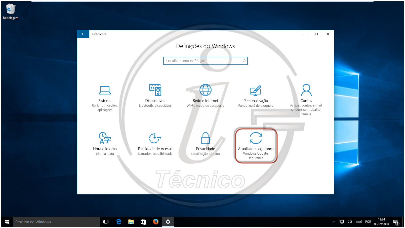The height and width of the screenshot is (228, 405).
Task: Go back using the Definições back arrow
Action: click(x=83, y=34)
